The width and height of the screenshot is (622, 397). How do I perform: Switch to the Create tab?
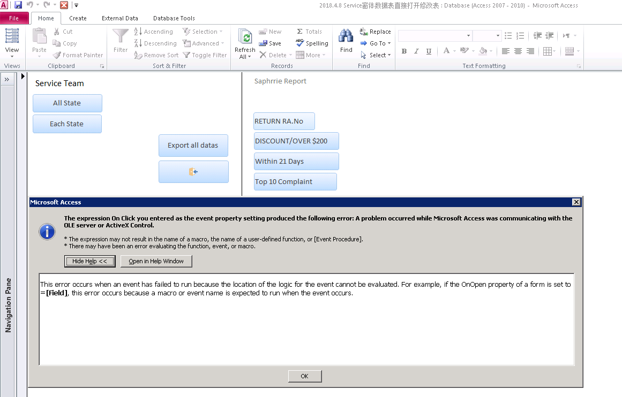[x=78, y=18]
